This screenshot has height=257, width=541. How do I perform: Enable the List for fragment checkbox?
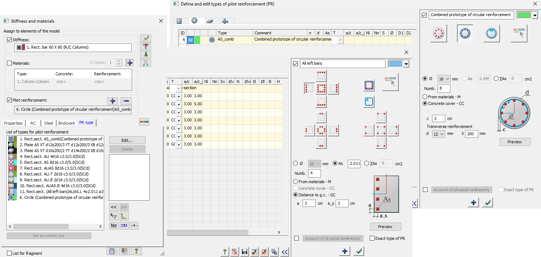coord(10,253)
